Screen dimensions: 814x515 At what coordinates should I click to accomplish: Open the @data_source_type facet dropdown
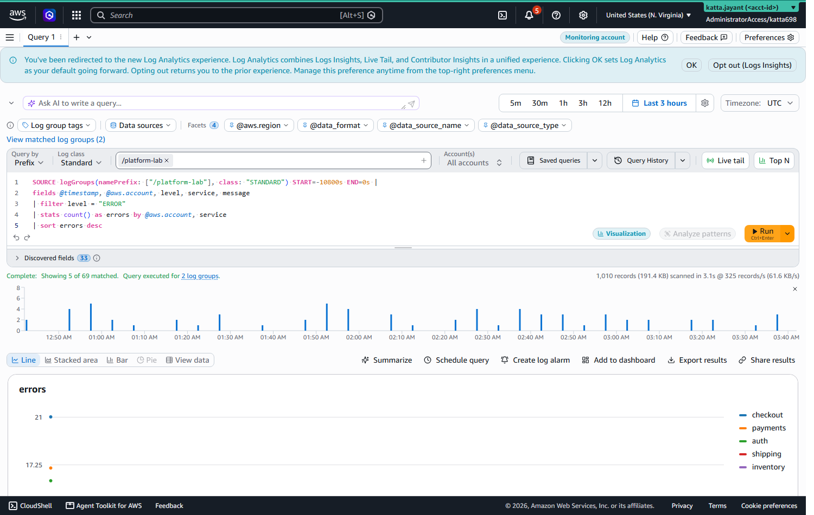click(525, 125)
